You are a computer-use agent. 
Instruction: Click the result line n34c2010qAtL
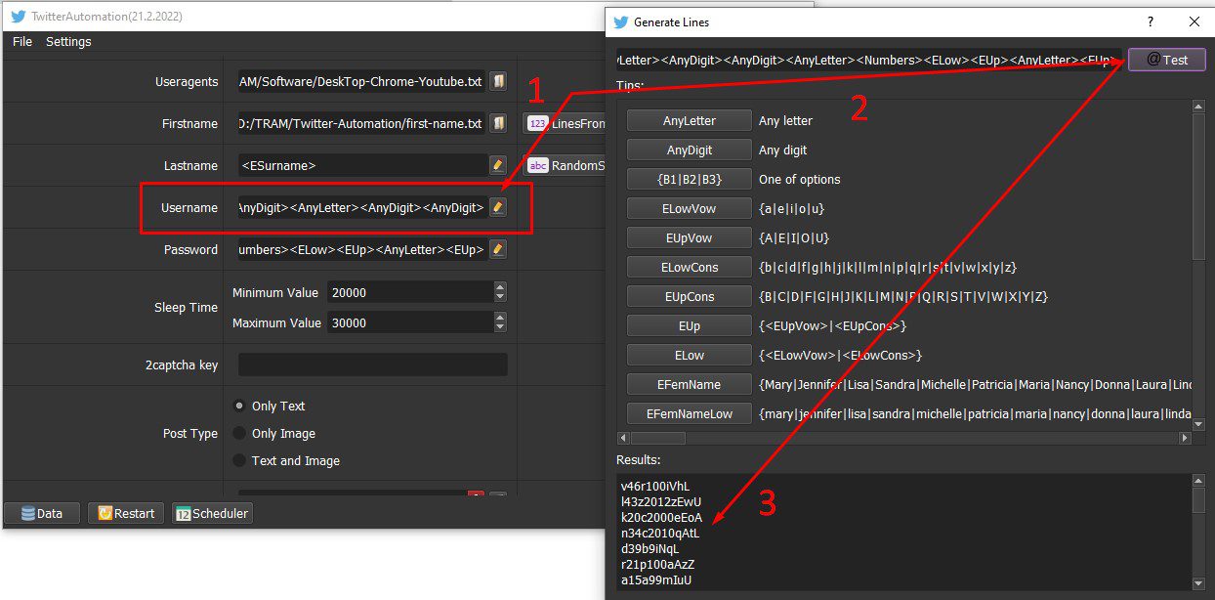click(660, 533)
